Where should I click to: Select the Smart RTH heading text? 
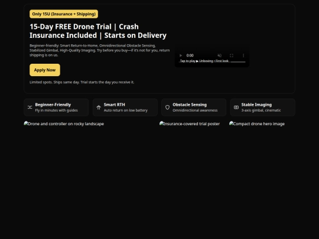115,104
